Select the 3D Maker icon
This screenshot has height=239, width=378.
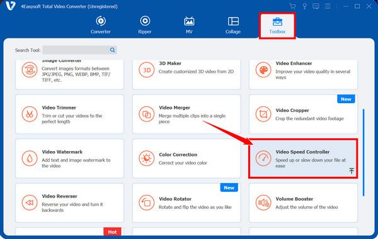[x=146, y=70]
